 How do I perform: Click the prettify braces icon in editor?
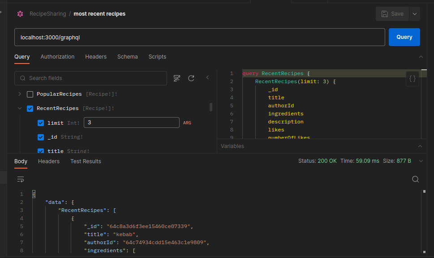pyautogui.click(x=412, y=79)
